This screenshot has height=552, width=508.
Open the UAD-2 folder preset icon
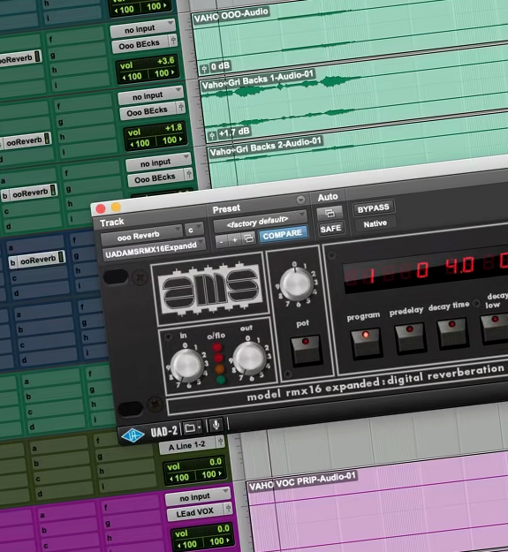click(x=190, y=428)
